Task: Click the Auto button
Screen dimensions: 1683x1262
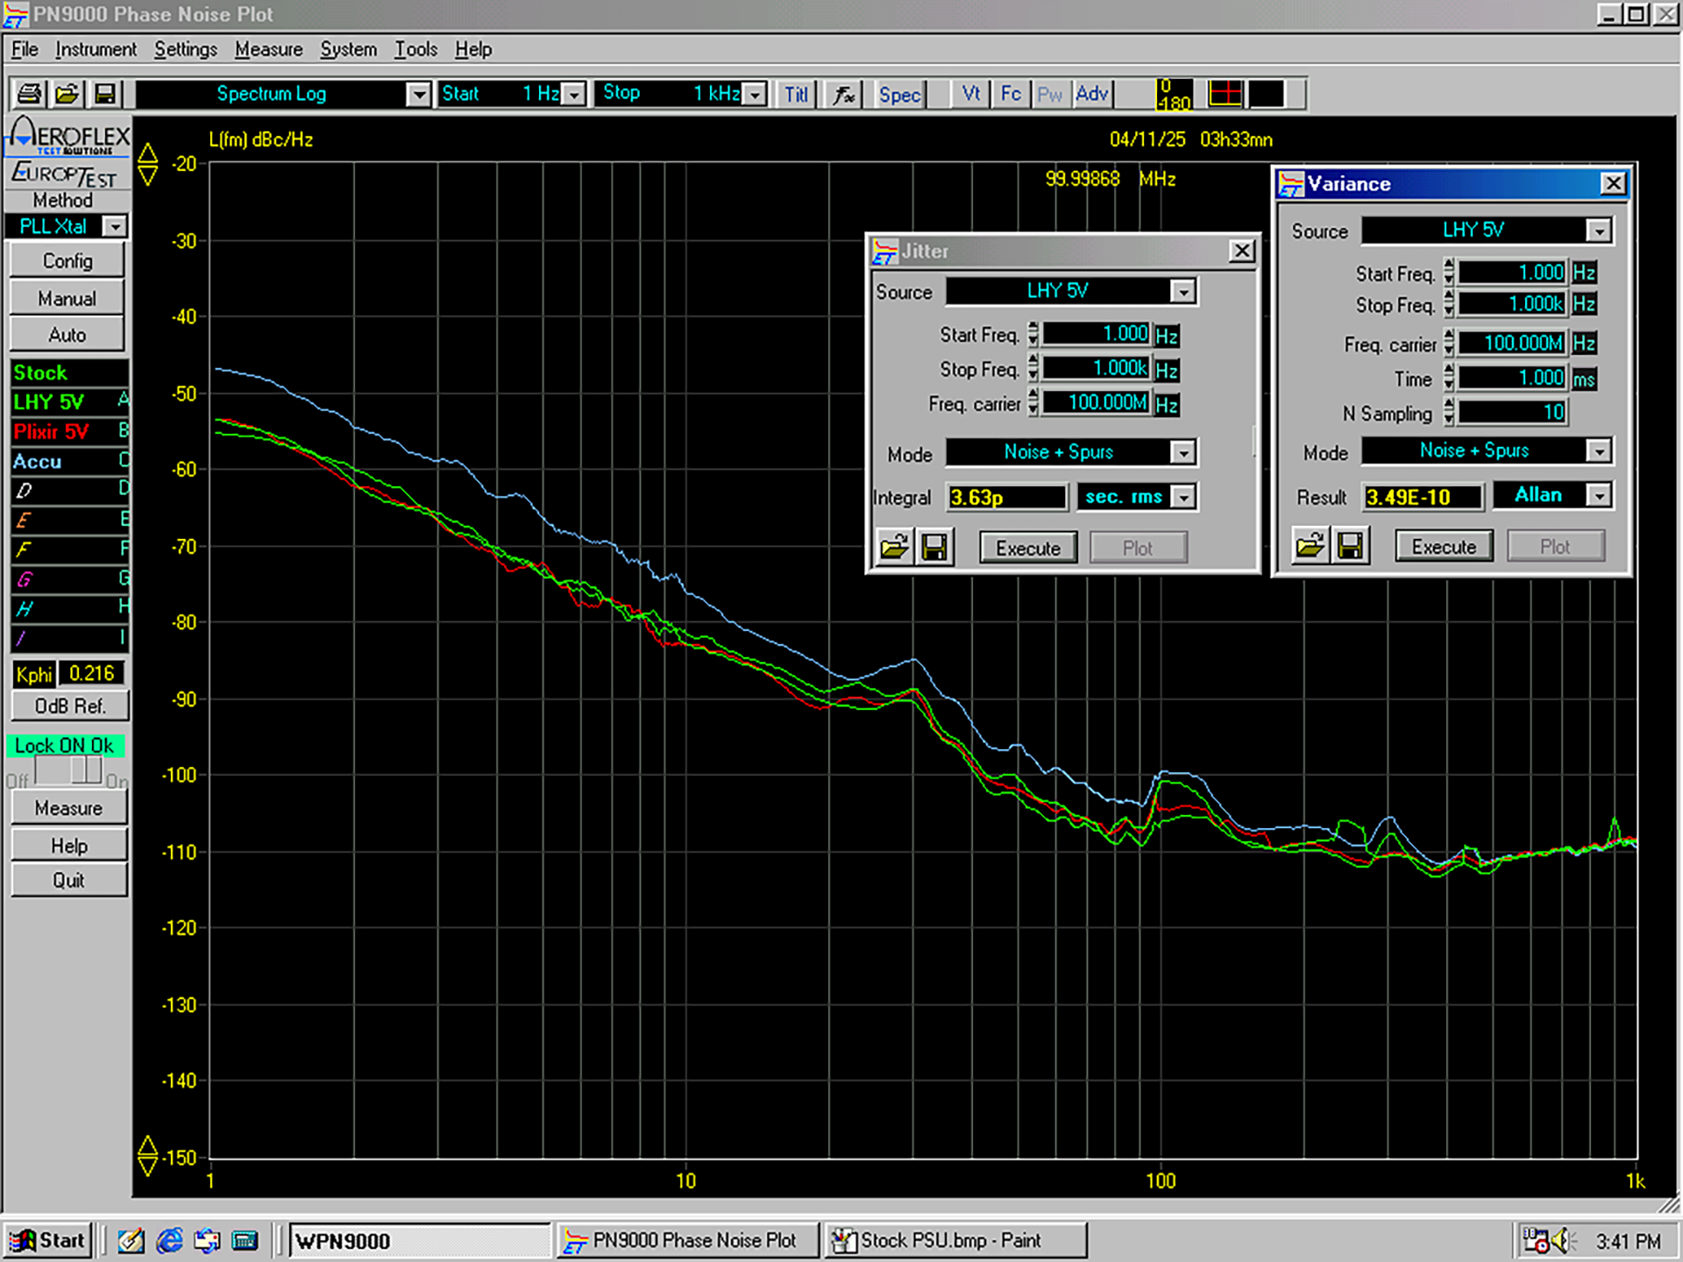Action: [67, 335]
